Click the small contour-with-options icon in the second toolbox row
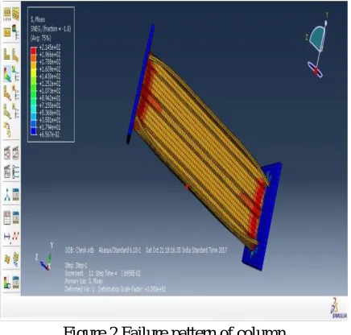Viewport: 351px width, 335px height. (16, 31)
